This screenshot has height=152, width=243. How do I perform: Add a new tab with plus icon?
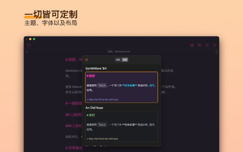click(x=217, y=51)
